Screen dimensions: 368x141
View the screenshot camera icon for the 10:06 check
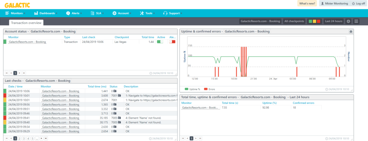point(115,91)
